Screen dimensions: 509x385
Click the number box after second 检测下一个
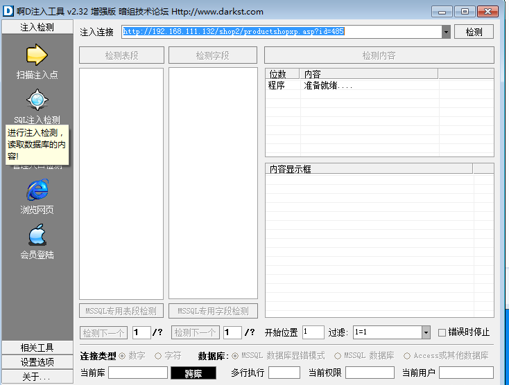[x=232, y=332]
